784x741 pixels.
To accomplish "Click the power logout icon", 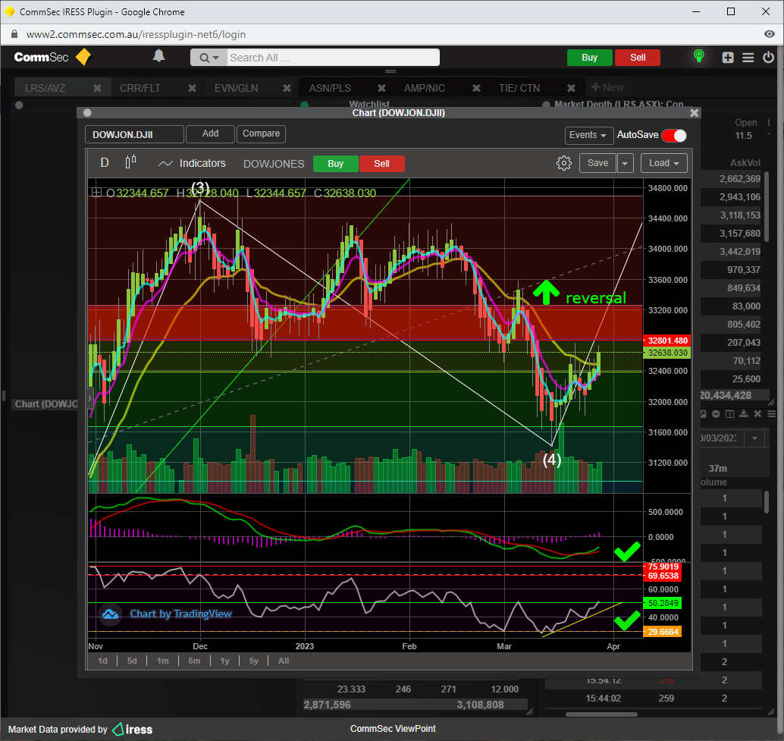I will click(768, 58).
